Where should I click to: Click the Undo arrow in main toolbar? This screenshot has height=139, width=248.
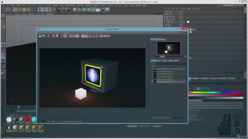tap(4, 10)
